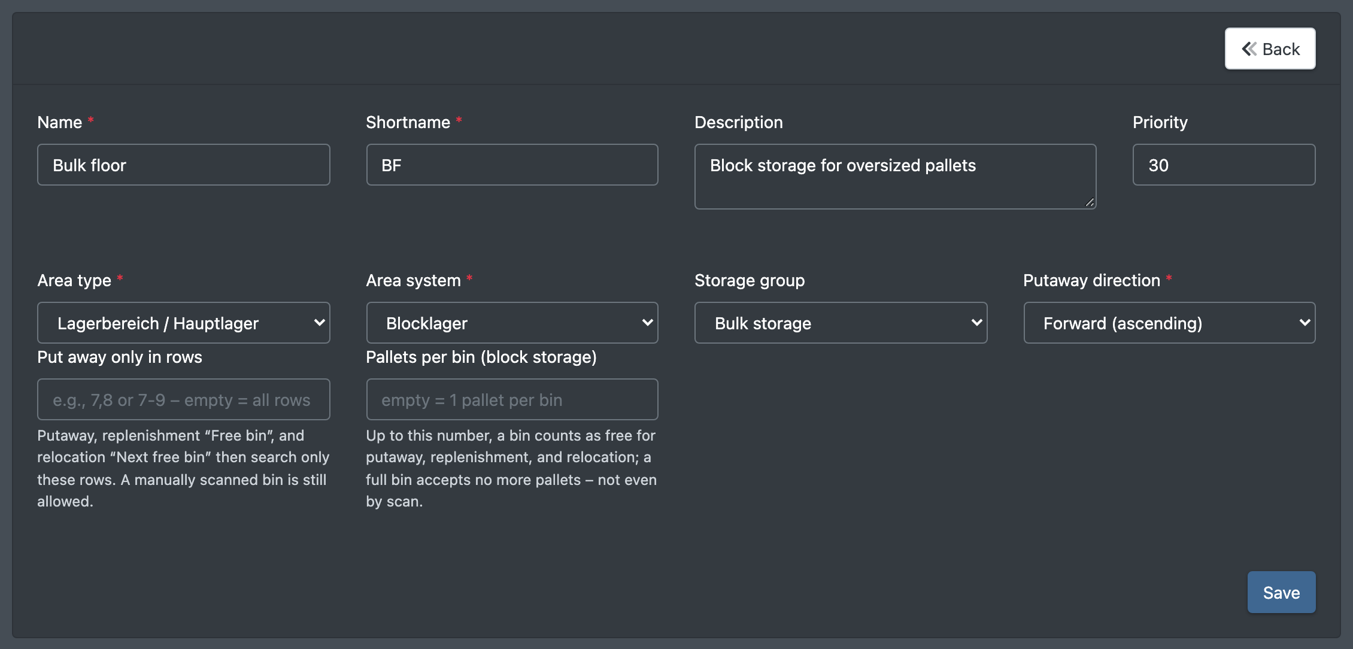Select the 'Shortname' label
Image resolution: width=1353 pixels, height=649 pixels.
(408, 122)
